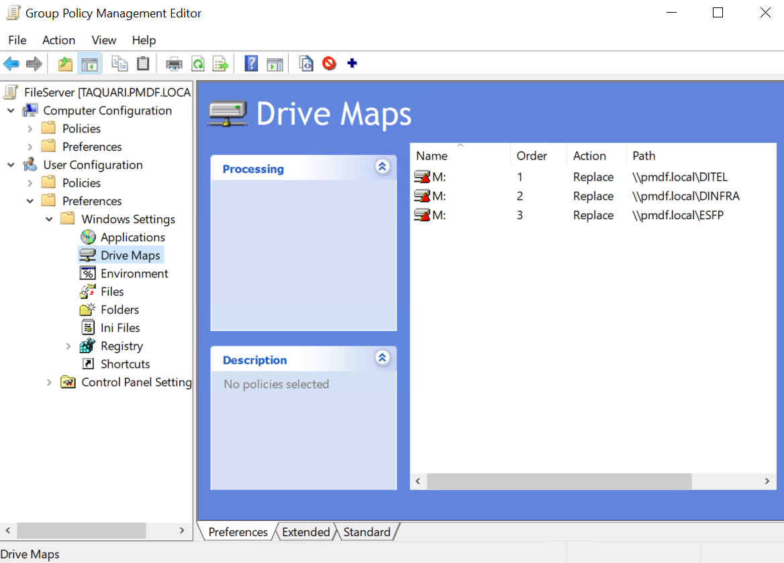Collapse the Processing panel
This screenshot has height=563, width=784.
[383, 167]
